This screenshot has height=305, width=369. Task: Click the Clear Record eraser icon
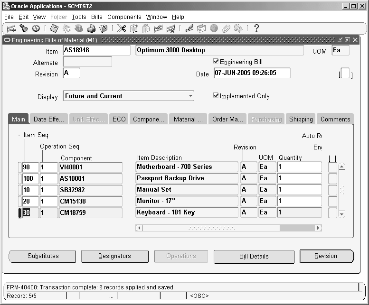(158, 28)
